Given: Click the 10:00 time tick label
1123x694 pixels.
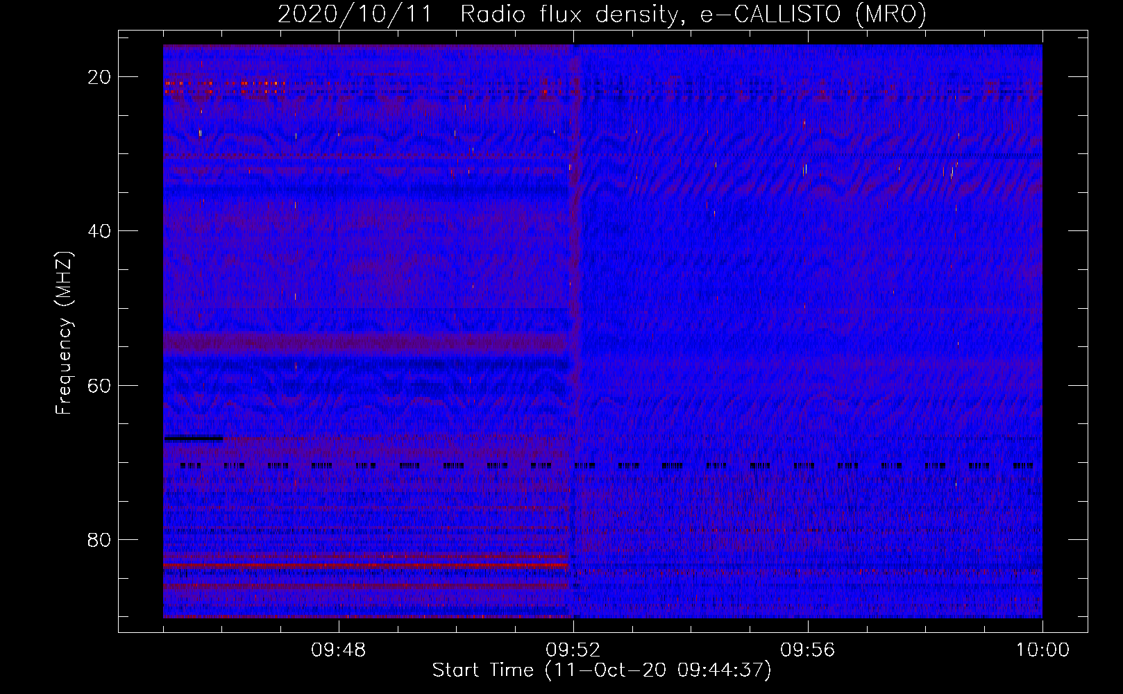Looking at the screenshot, I should click(1042, 650).
